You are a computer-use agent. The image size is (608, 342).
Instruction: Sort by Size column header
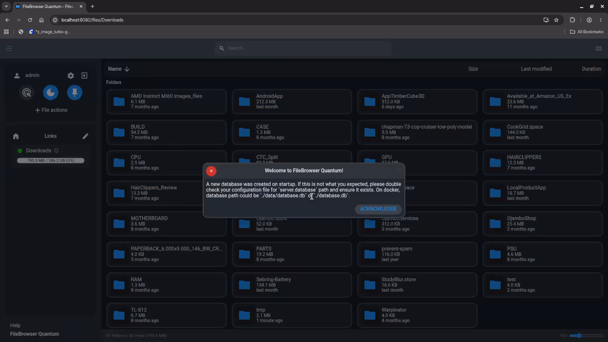point(473,69)
